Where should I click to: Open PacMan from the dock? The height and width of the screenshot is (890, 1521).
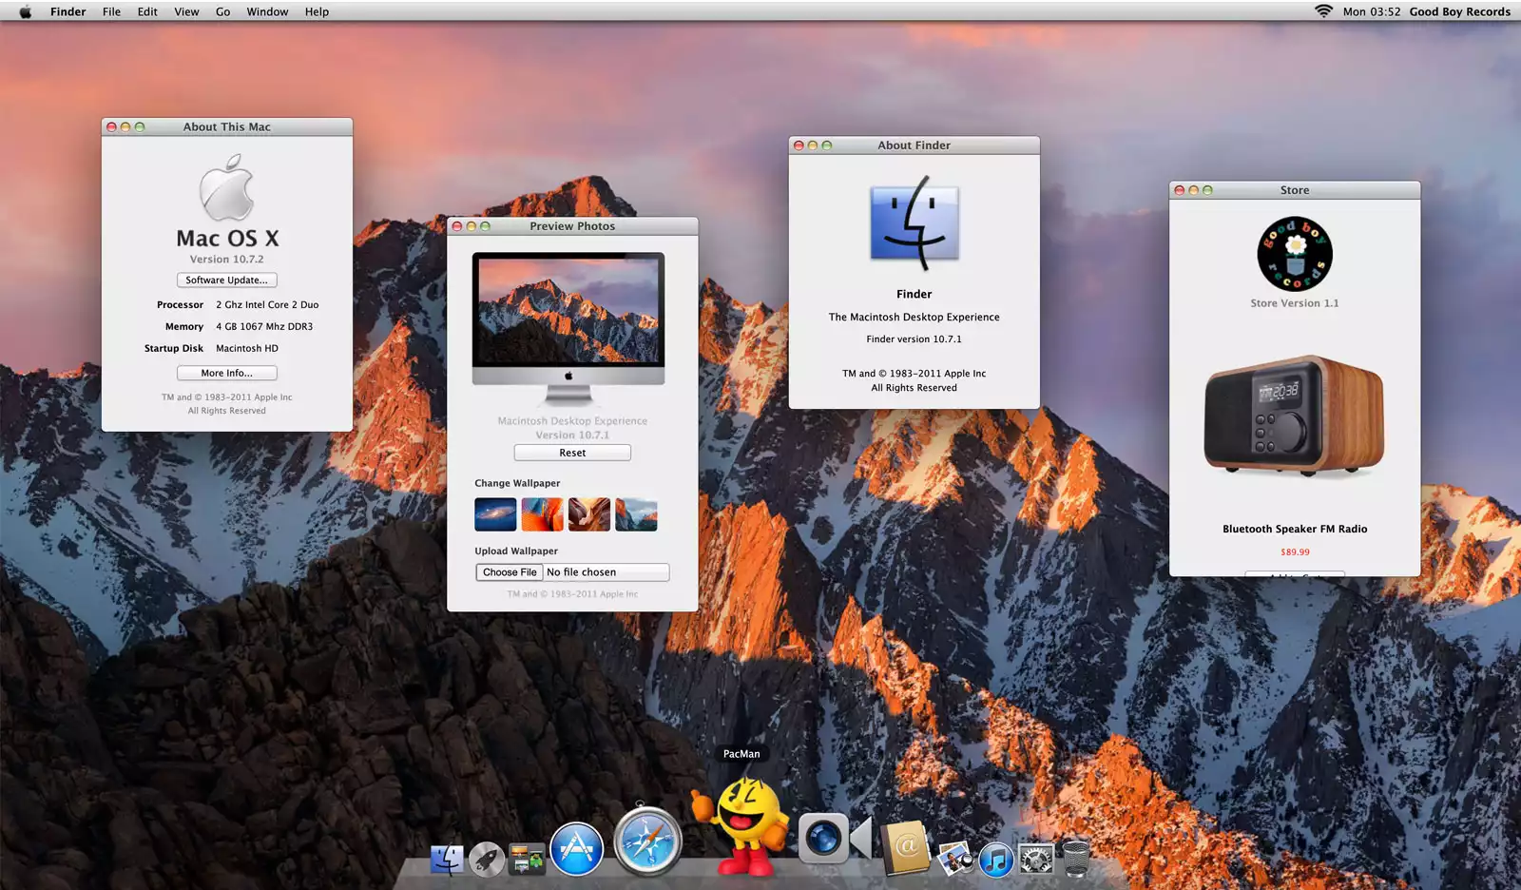click(742, 824)
